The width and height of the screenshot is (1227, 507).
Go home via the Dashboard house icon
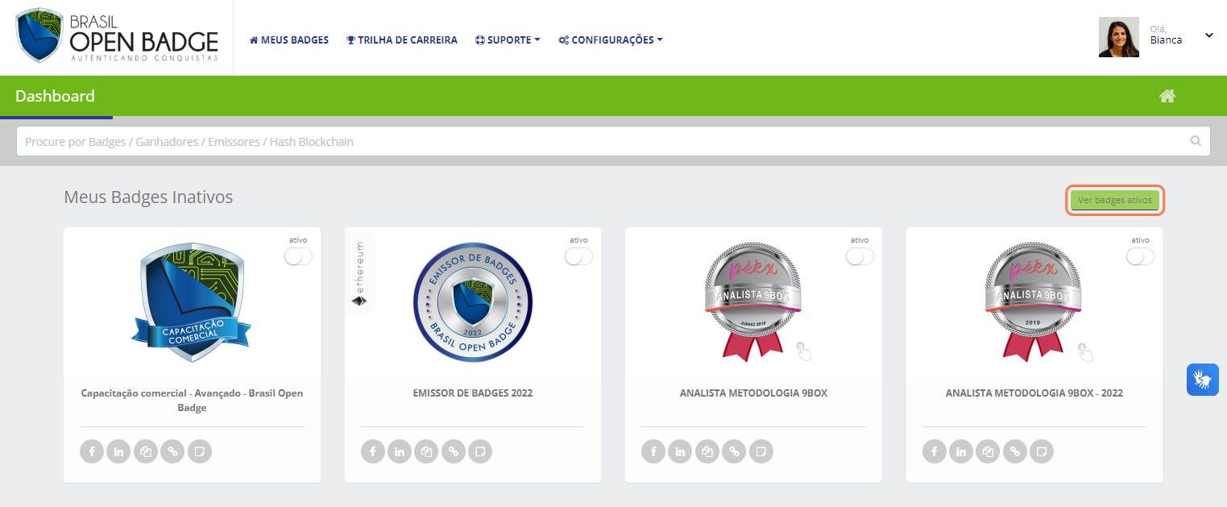[1167, 96]
